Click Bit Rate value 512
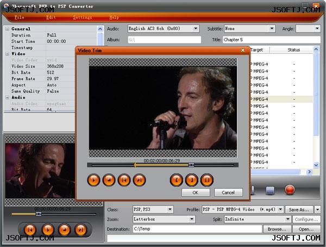Image resolution: width=326 pixels, height=247 pixels. click(51, 73)
